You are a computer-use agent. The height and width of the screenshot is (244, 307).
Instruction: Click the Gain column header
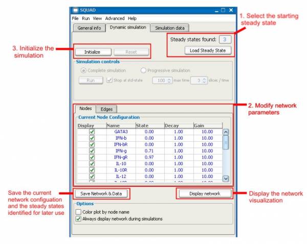tap(208, 126)
